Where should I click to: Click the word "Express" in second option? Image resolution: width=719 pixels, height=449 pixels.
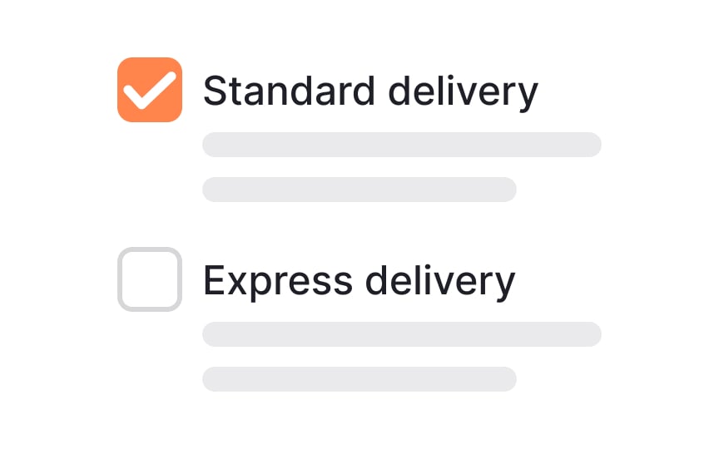(278, 282)
